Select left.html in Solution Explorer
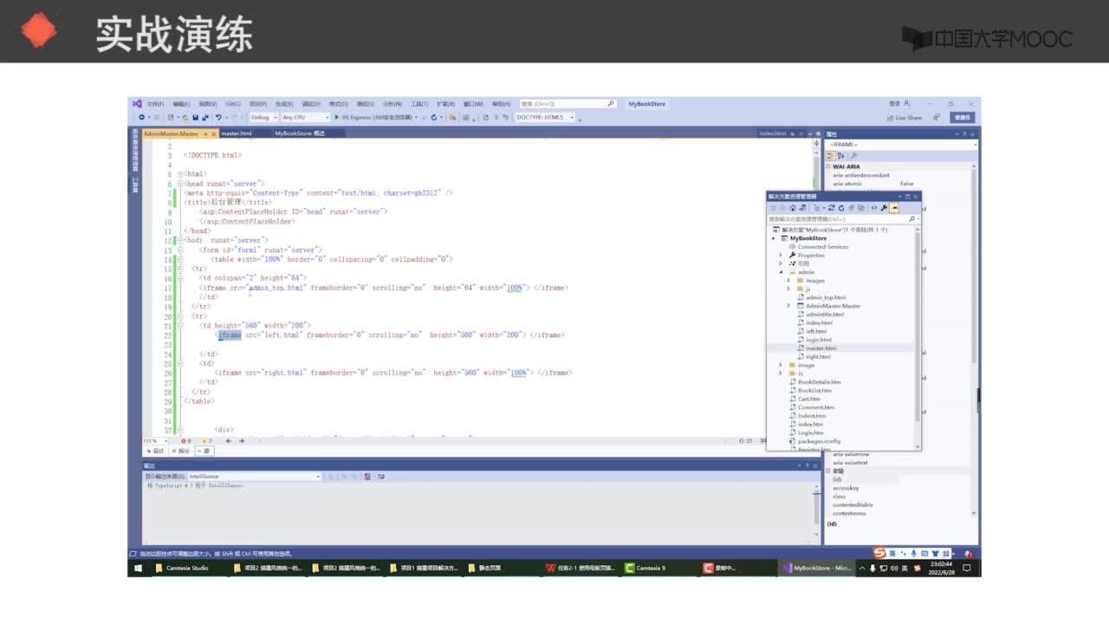The image size is (1109, 624). [x=816, y=331]
